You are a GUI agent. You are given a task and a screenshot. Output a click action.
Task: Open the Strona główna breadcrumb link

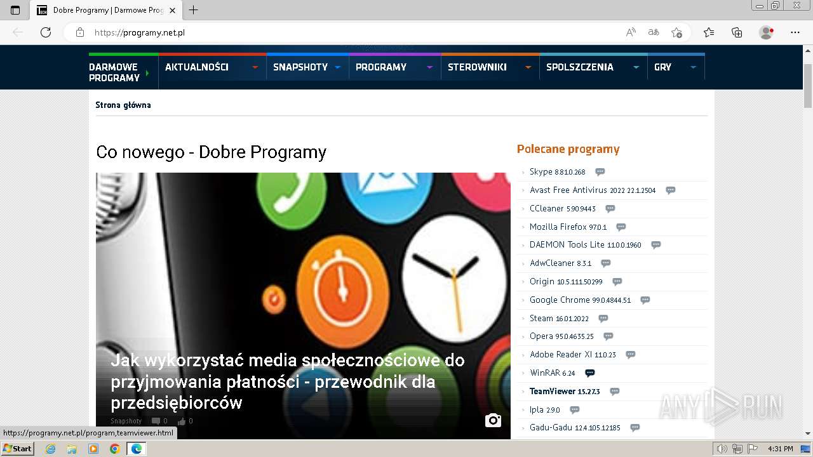click(123, 105)
